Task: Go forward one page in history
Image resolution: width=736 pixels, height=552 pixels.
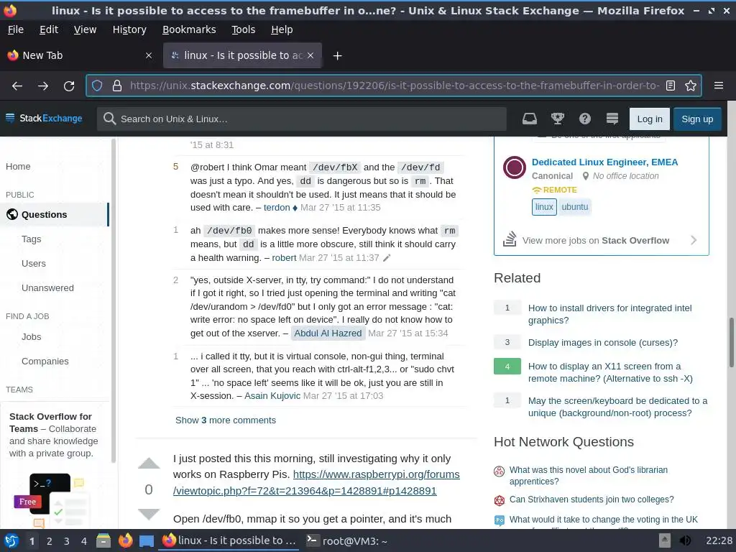Action: click(42, 86)
